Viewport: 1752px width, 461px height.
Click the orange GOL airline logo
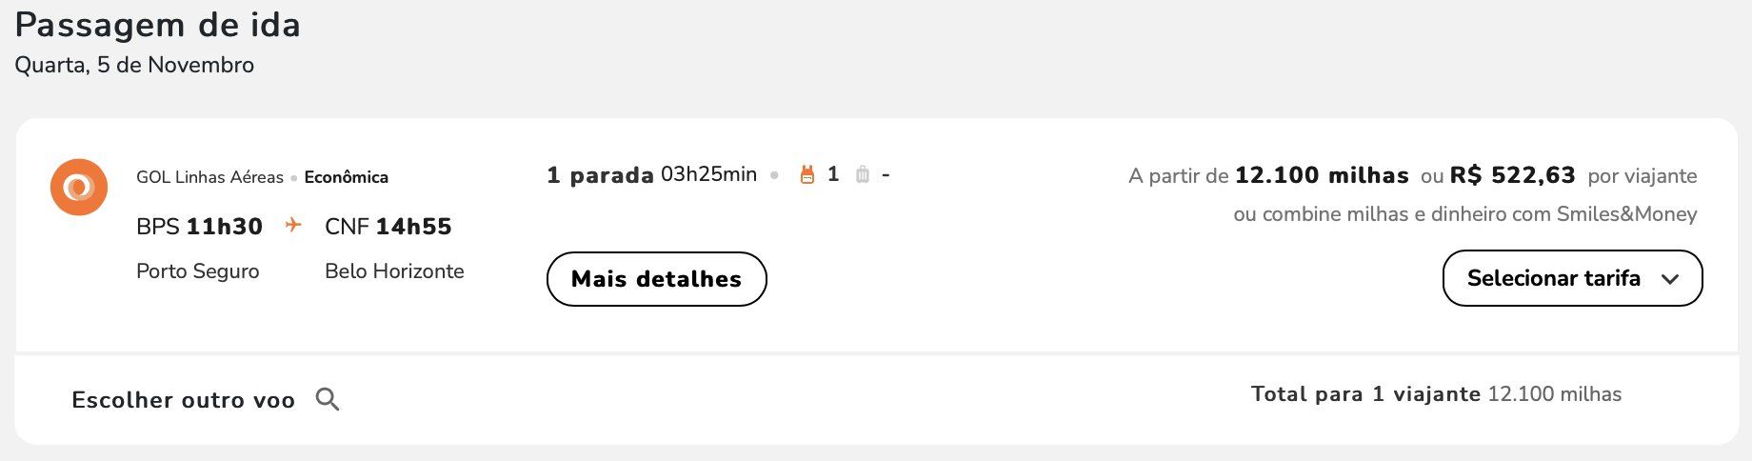[x=78, y=187]
